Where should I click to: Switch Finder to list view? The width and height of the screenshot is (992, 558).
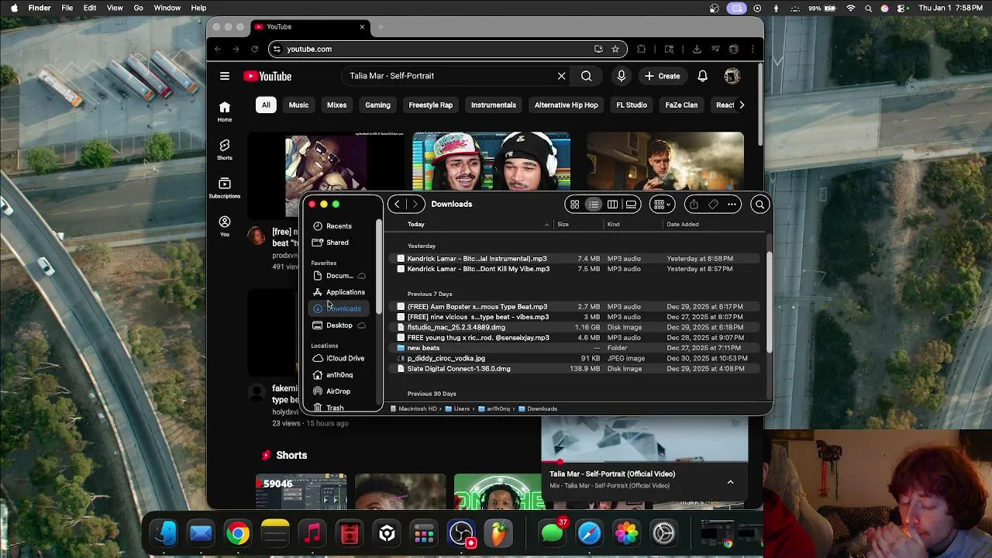tap(594, 205)
